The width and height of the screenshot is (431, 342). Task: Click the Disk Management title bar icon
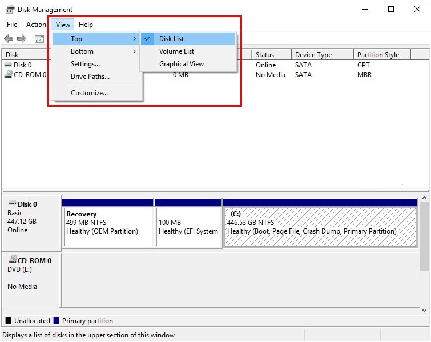click(10, 9)
